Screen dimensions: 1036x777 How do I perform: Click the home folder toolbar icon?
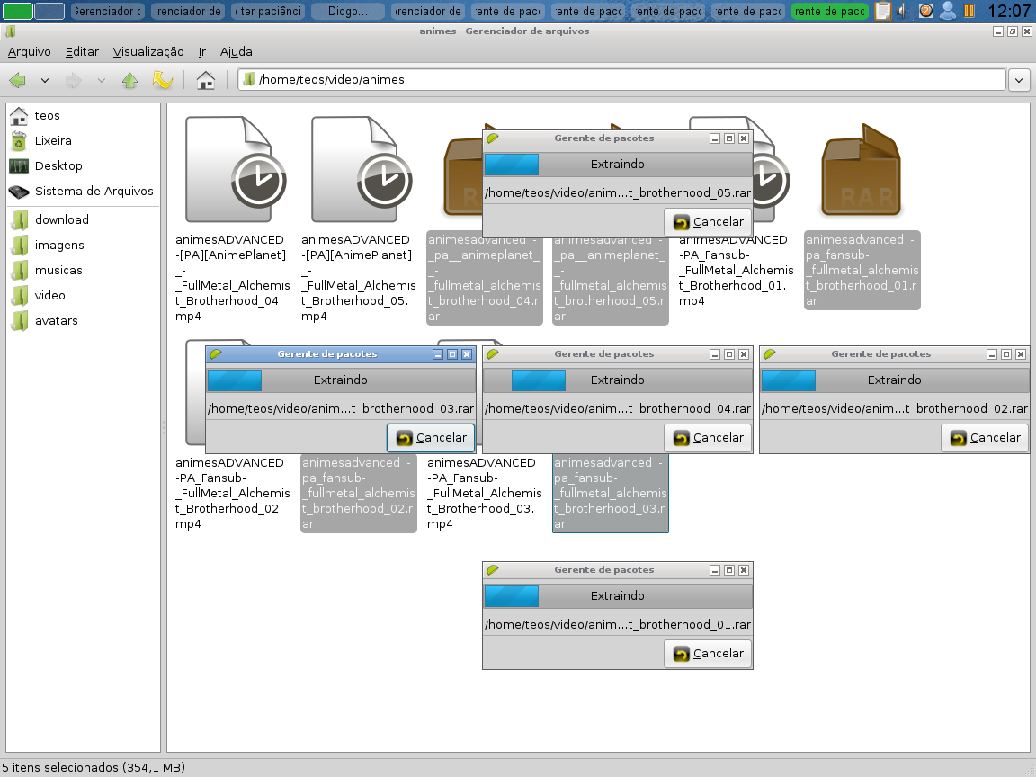point(205,81)
